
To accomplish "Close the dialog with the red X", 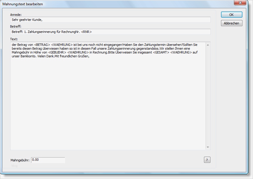I will [241, 3].
